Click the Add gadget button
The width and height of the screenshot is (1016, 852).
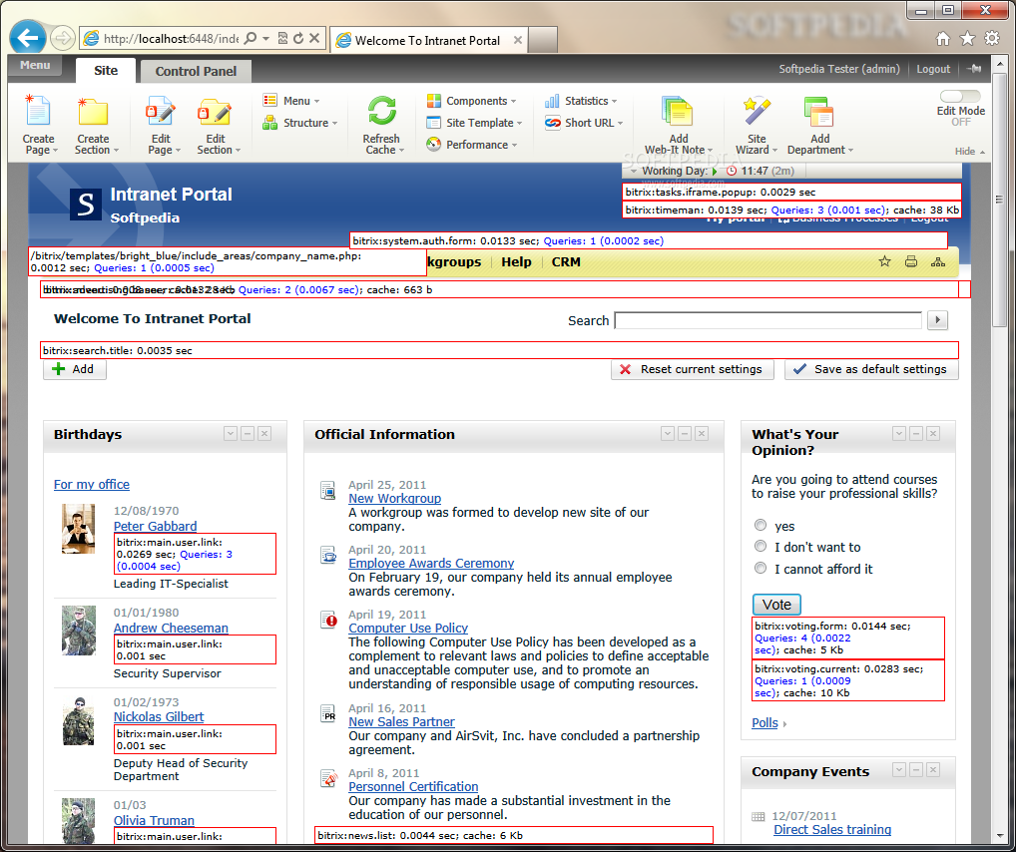(x=75, y=369)
